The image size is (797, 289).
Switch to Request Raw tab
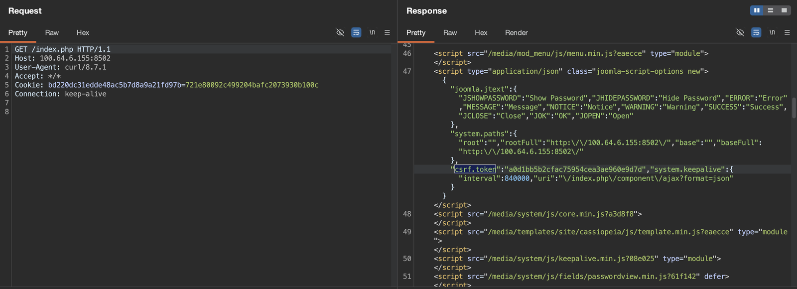(x=52, y=32)
